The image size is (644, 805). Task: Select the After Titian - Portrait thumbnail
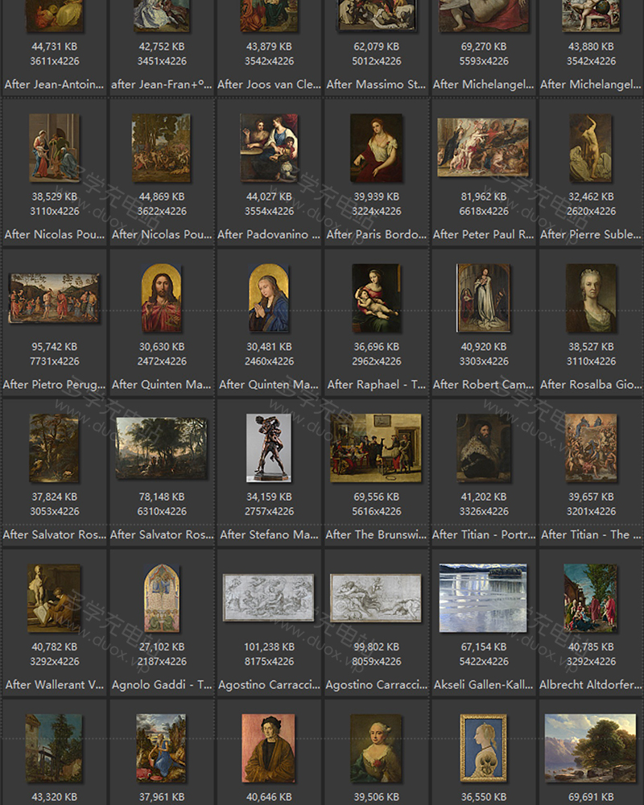click(483, 448)
